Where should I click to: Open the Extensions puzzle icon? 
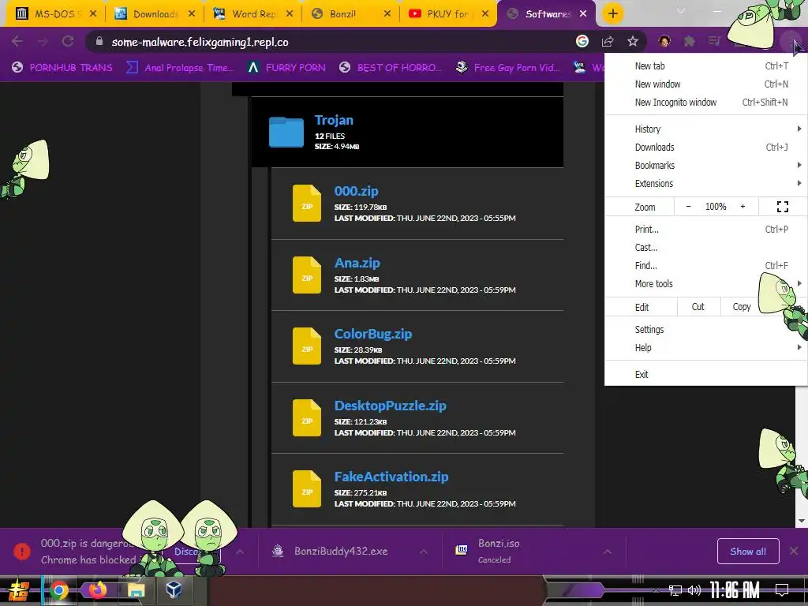point(690,41)
